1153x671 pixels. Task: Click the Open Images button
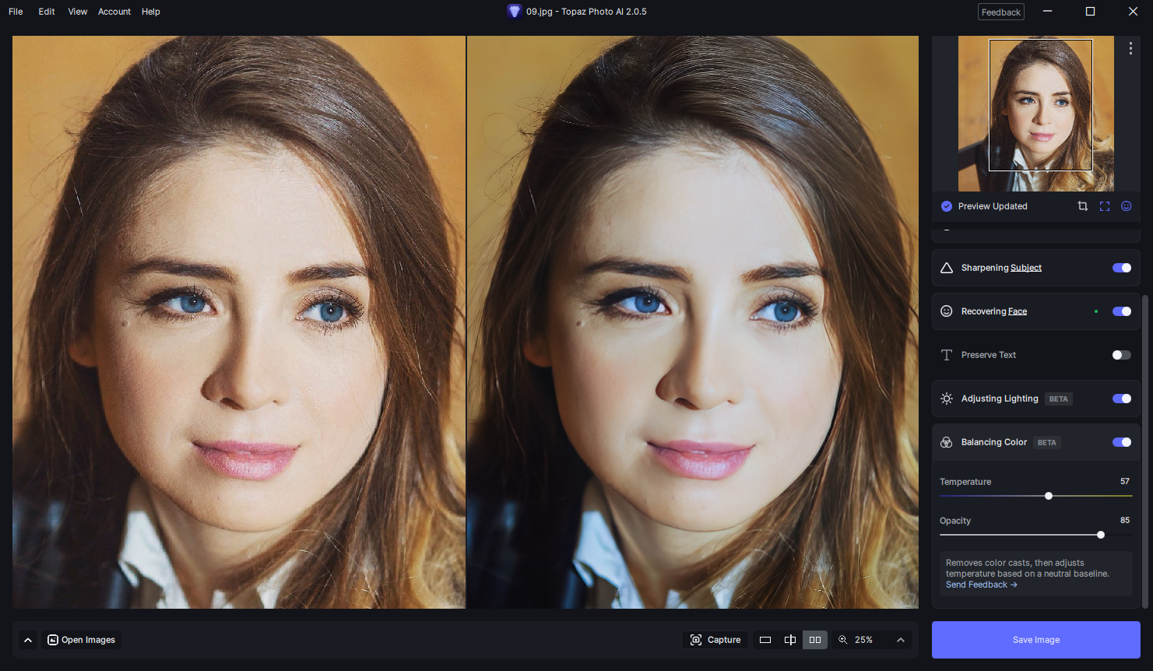(81, 640)
